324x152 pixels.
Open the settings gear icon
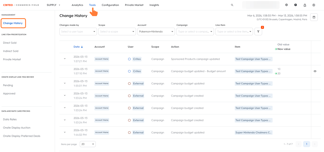point(287,5)
